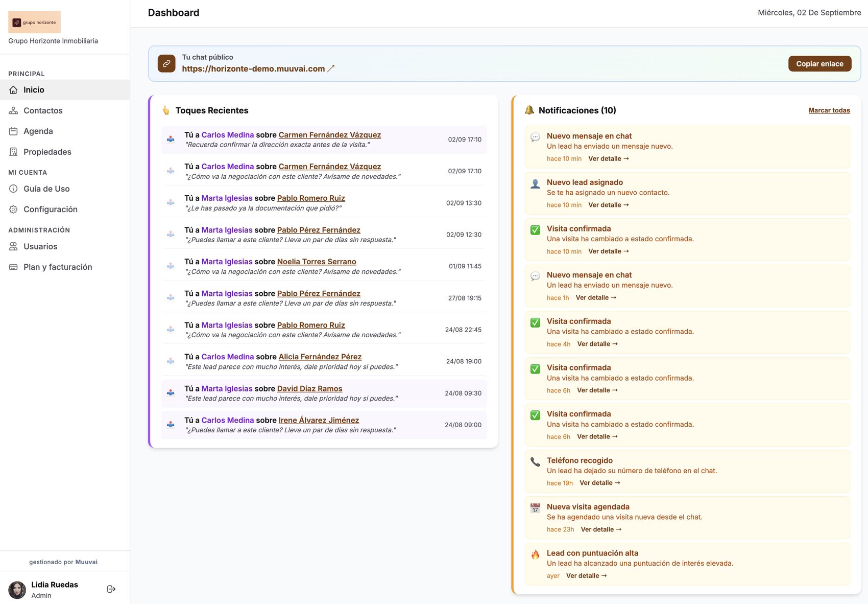Open contact Noelia Torres Serrano
This screenshot has width=868, height=604.
coord(317,262)
